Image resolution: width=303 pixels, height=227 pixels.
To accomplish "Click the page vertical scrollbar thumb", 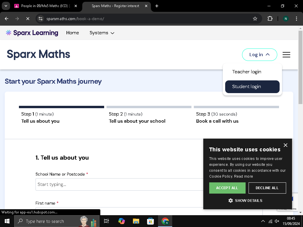I will 300,68.
